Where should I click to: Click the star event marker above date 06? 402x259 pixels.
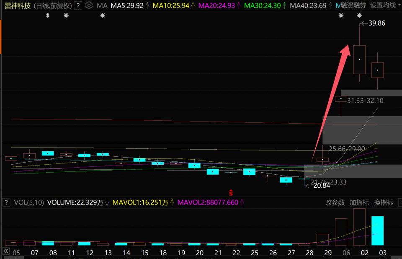tap(341, 16)
